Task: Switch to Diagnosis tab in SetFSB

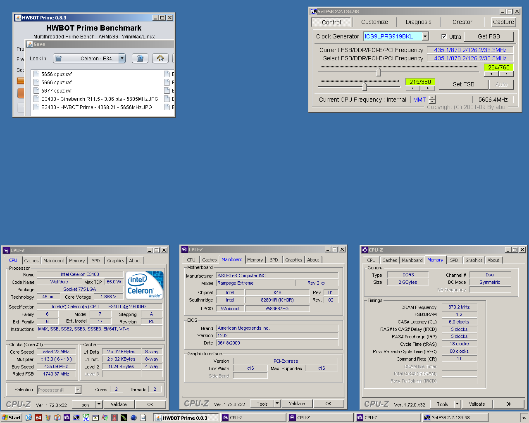Action: tap(418, 22)
